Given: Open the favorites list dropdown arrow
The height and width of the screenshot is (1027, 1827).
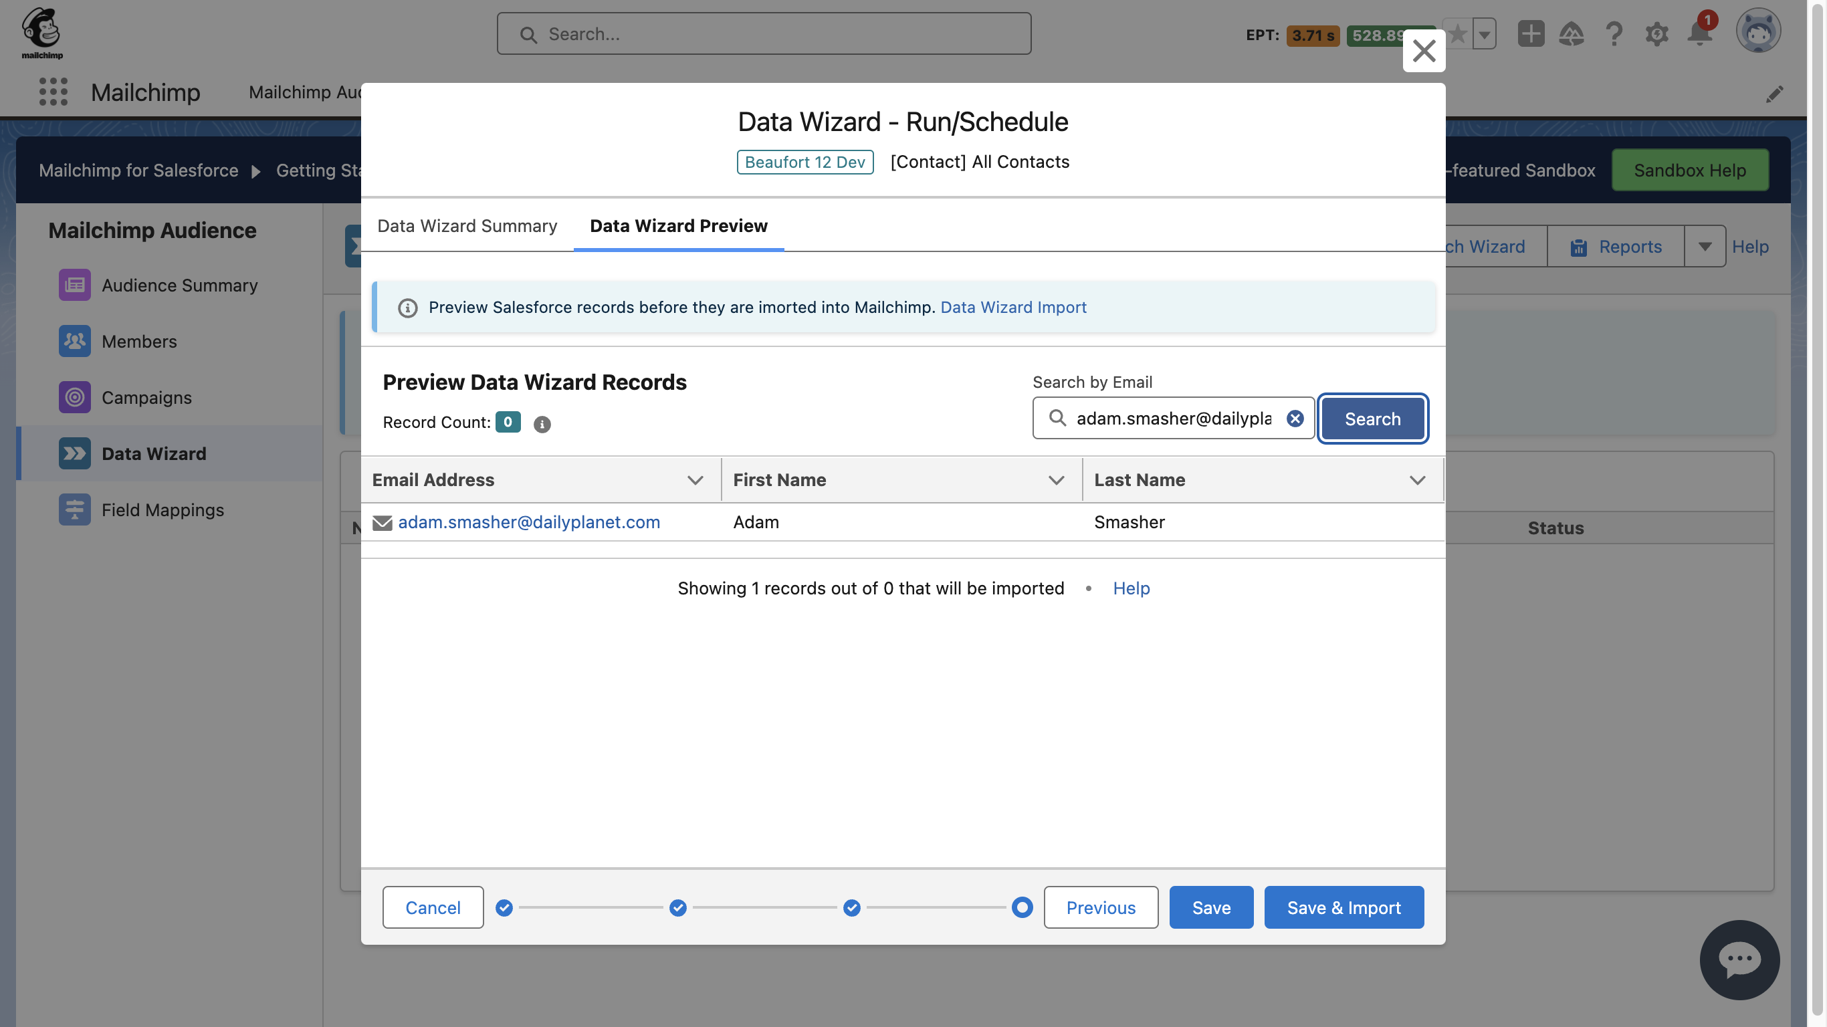Looking at the screenshot, I should click(1485, 33).
